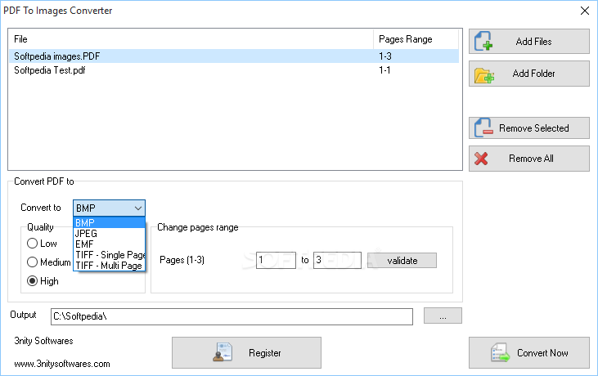Click the Convert Now green arrow icon
The image size is (598, 376).
click(x=500, y=353)
